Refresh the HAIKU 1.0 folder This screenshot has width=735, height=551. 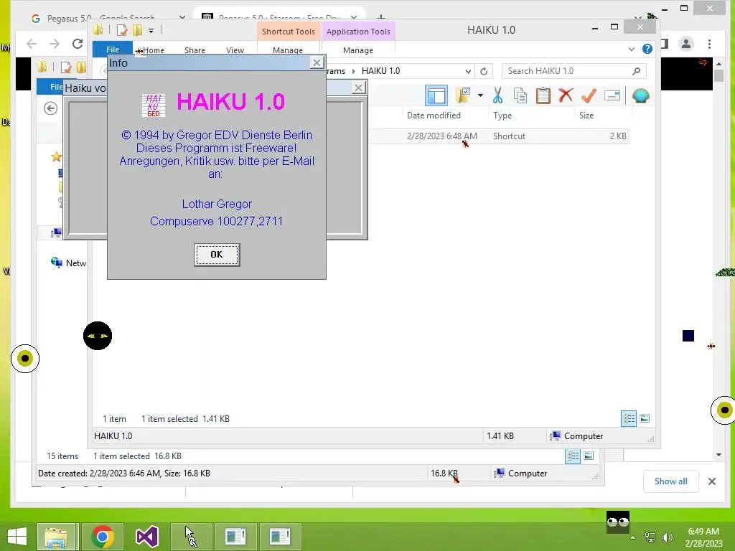484,71
